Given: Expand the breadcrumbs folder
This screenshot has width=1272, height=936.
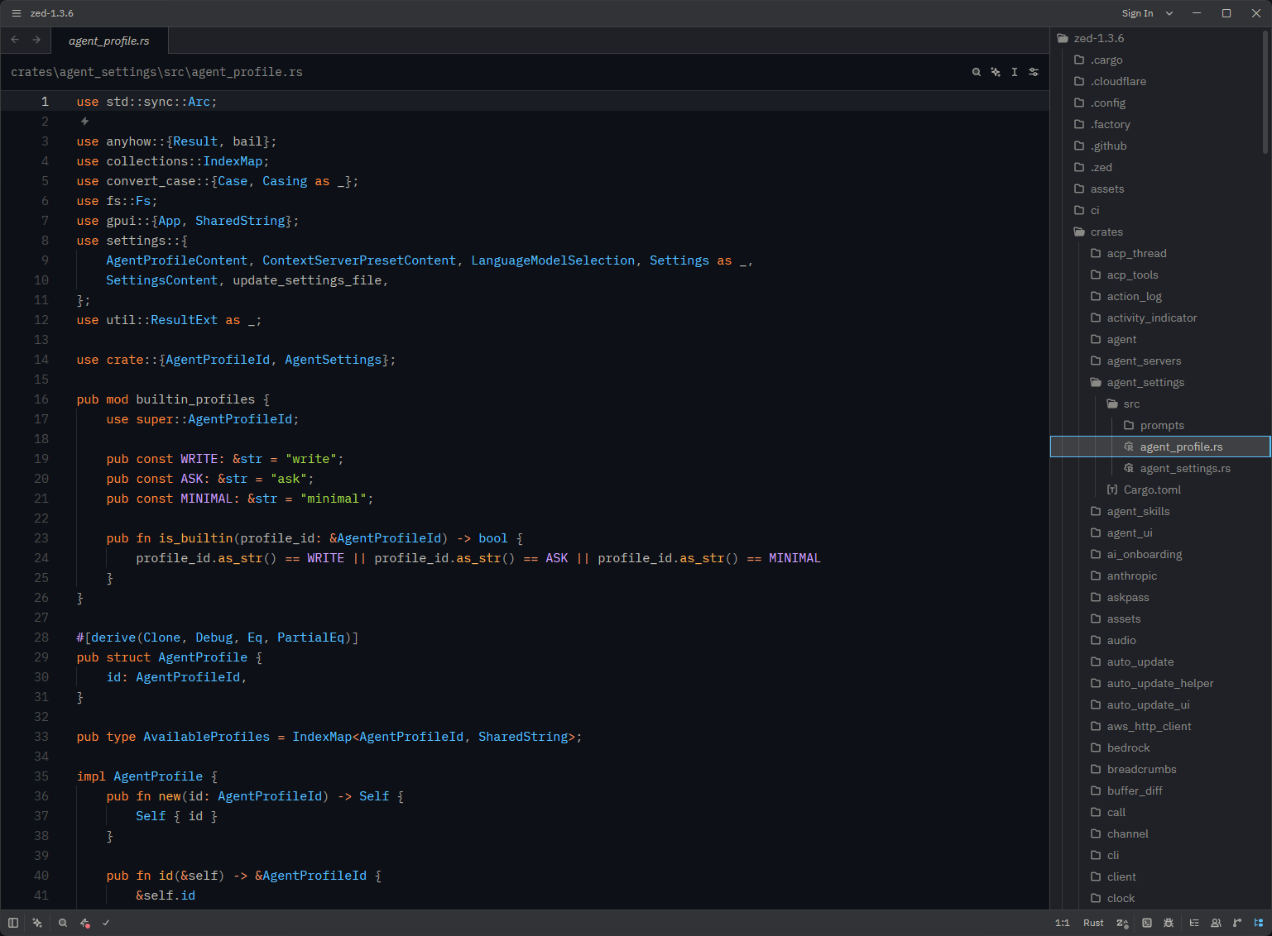Looking at the screenshot, I should pyautogui.click(x=1159, y=769).
